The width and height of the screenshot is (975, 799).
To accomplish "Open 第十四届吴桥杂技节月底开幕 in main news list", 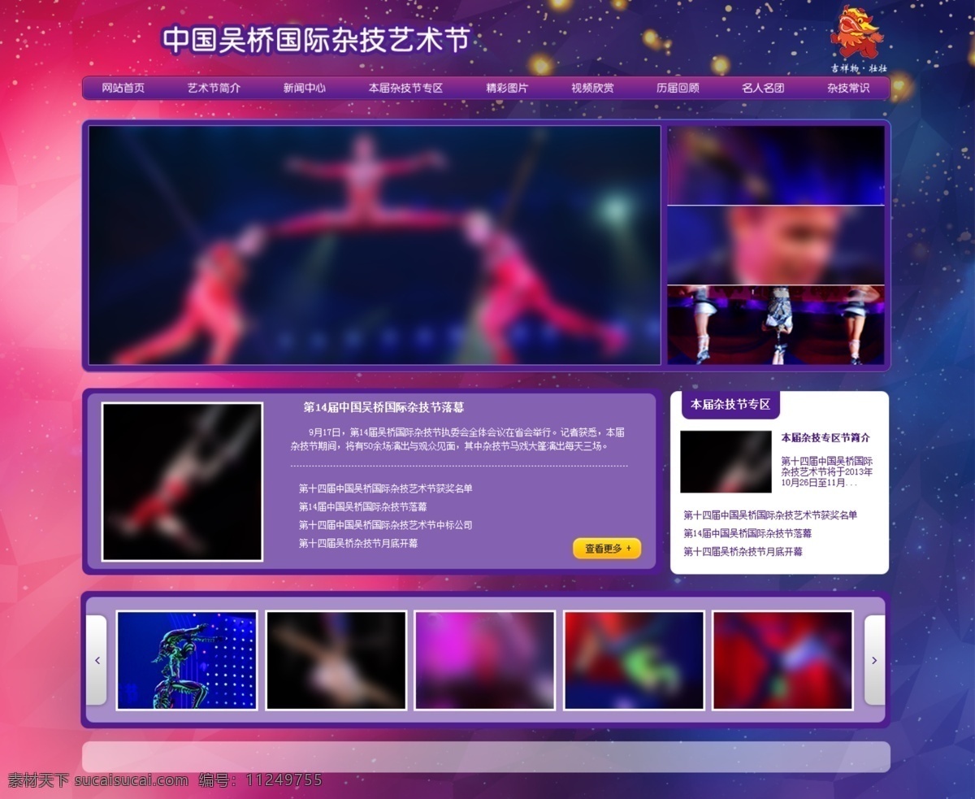I will 358,543.
